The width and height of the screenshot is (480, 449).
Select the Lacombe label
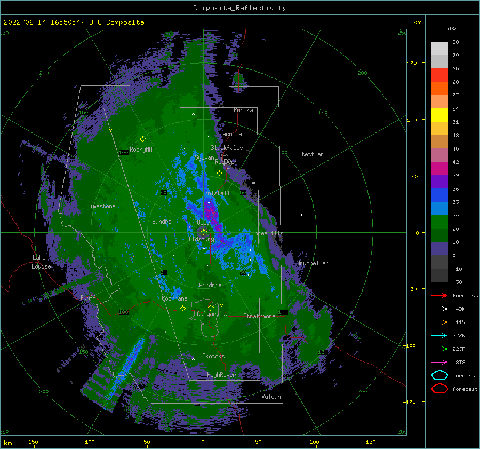[x=230, y=134]
